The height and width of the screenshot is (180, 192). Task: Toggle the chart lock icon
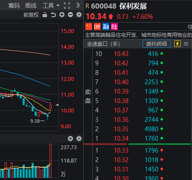(x=45, y=15)
